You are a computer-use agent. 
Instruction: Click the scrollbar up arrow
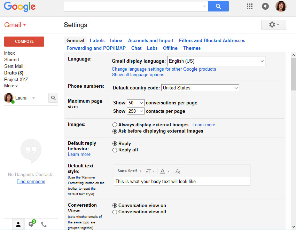(x=294, y=55)
